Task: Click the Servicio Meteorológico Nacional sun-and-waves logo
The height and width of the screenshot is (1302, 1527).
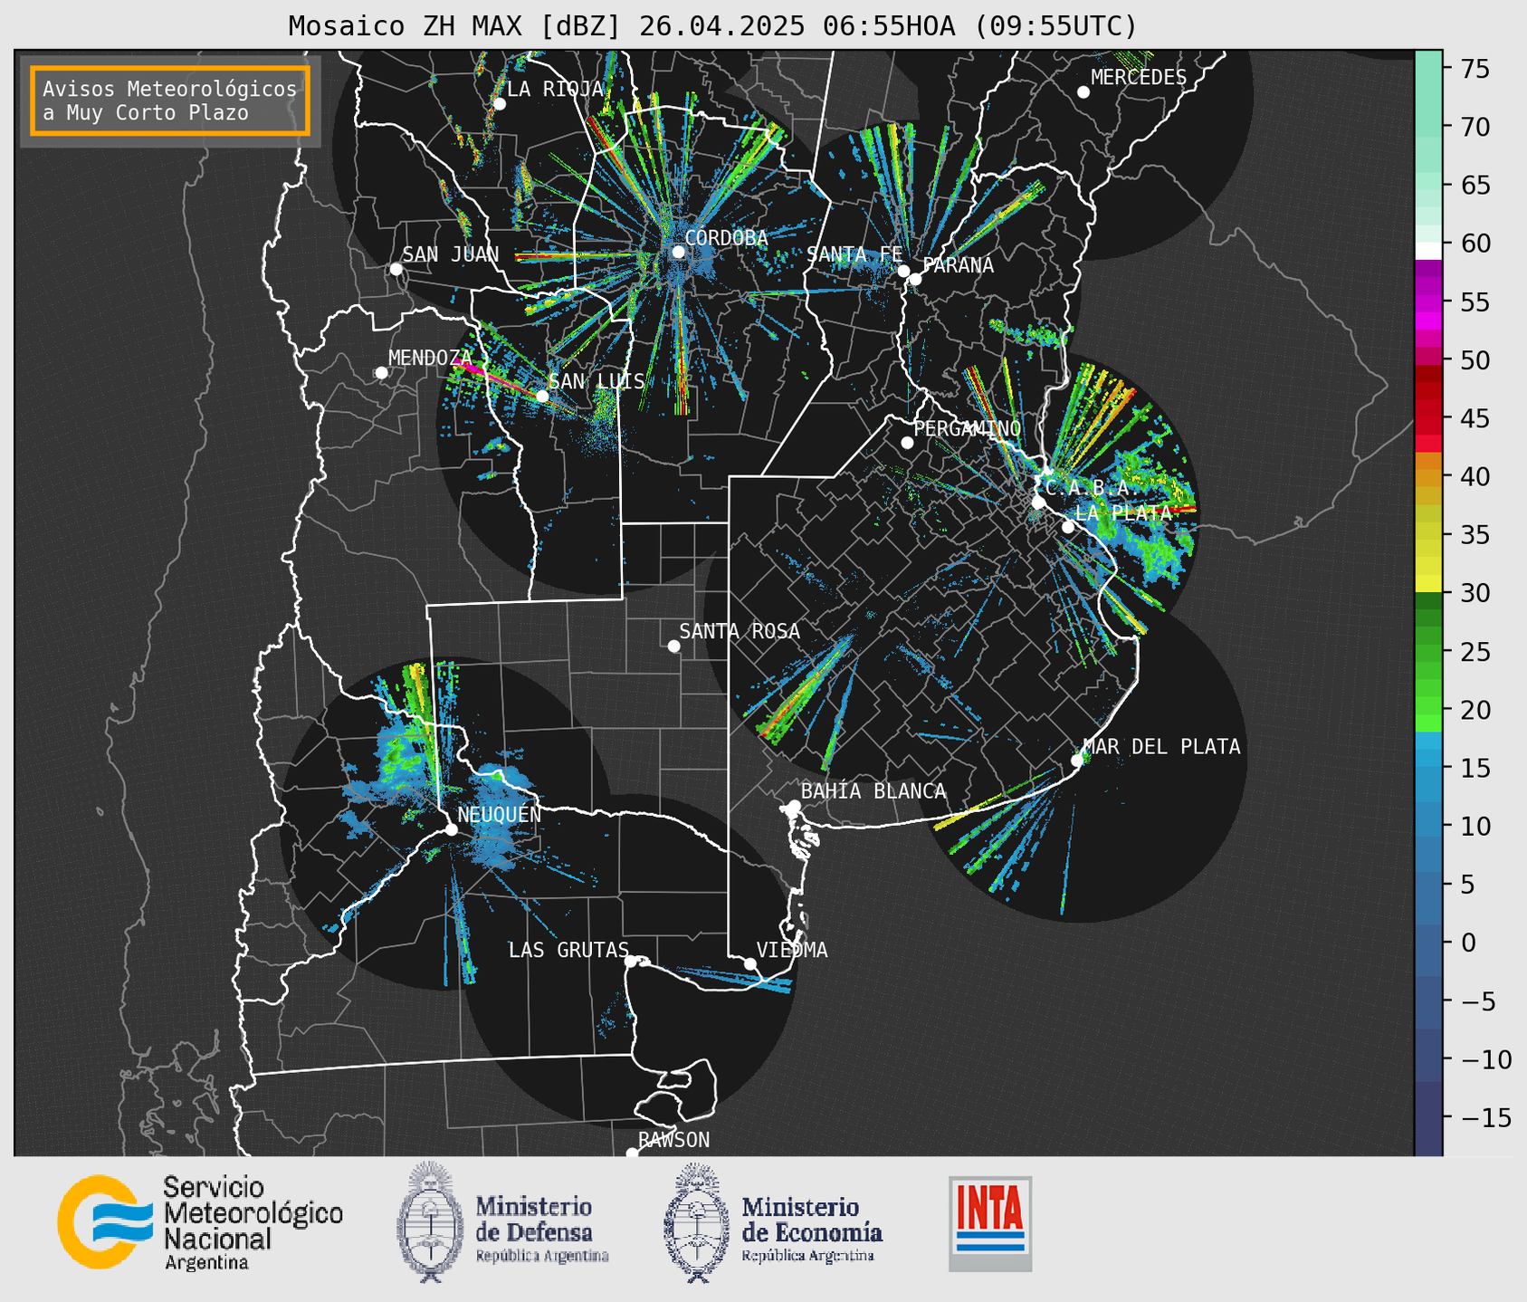Action: pos(105,1221)
